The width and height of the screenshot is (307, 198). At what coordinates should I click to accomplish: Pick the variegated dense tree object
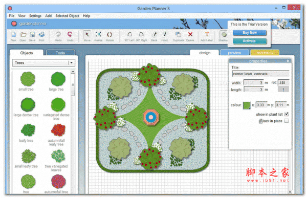click(58, 105)
